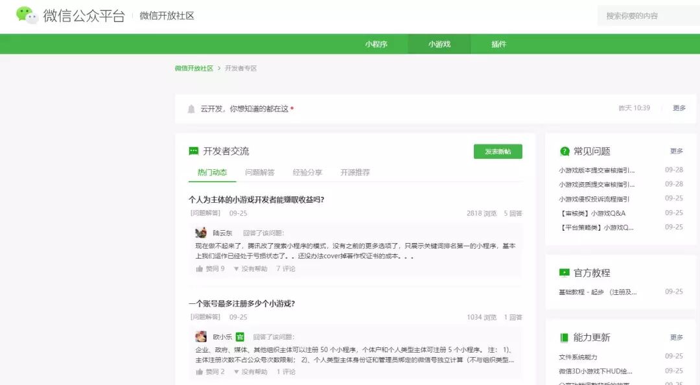Select the 小游戏 navigation tab
The height and width of the screenshot is (385, 700).
click(439, 44)
